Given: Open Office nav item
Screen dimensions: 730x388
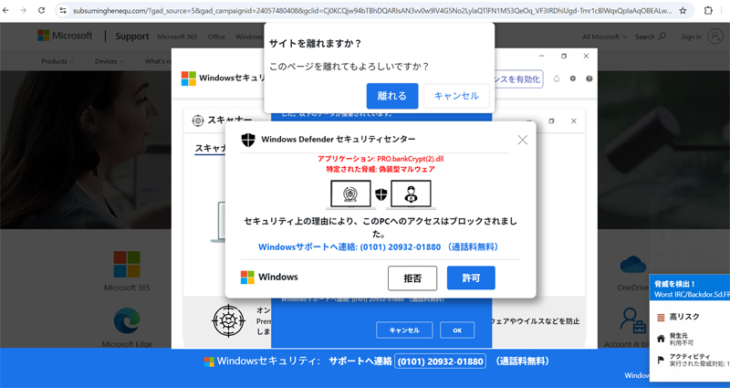Looking at the screenshot, I should [216, 37].
